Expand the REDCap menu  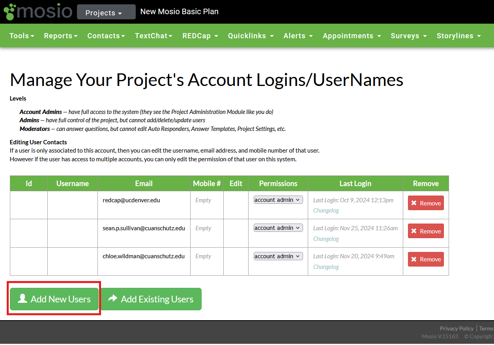pyautogui.click(x=200, y=36)
